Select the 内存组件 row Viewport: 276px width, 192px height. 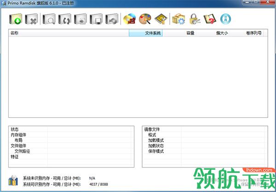[x=71, y=135]
